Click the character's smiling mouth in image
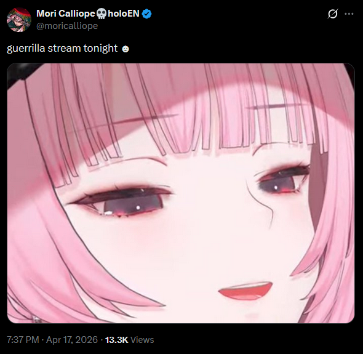This screenshot has height=354, width=363. 245,291
